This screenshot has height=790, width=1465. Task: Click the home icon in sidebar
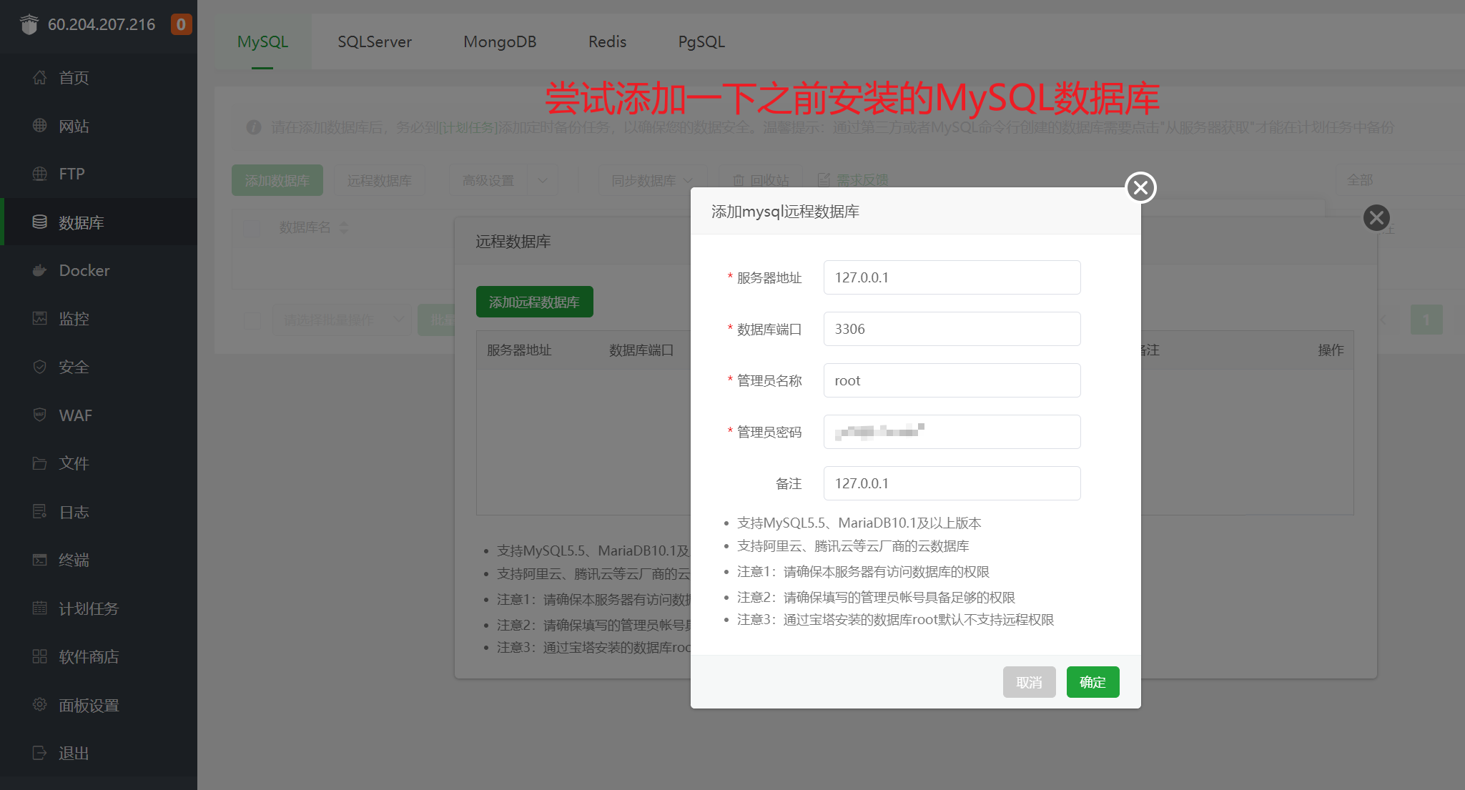pos(40,77)
